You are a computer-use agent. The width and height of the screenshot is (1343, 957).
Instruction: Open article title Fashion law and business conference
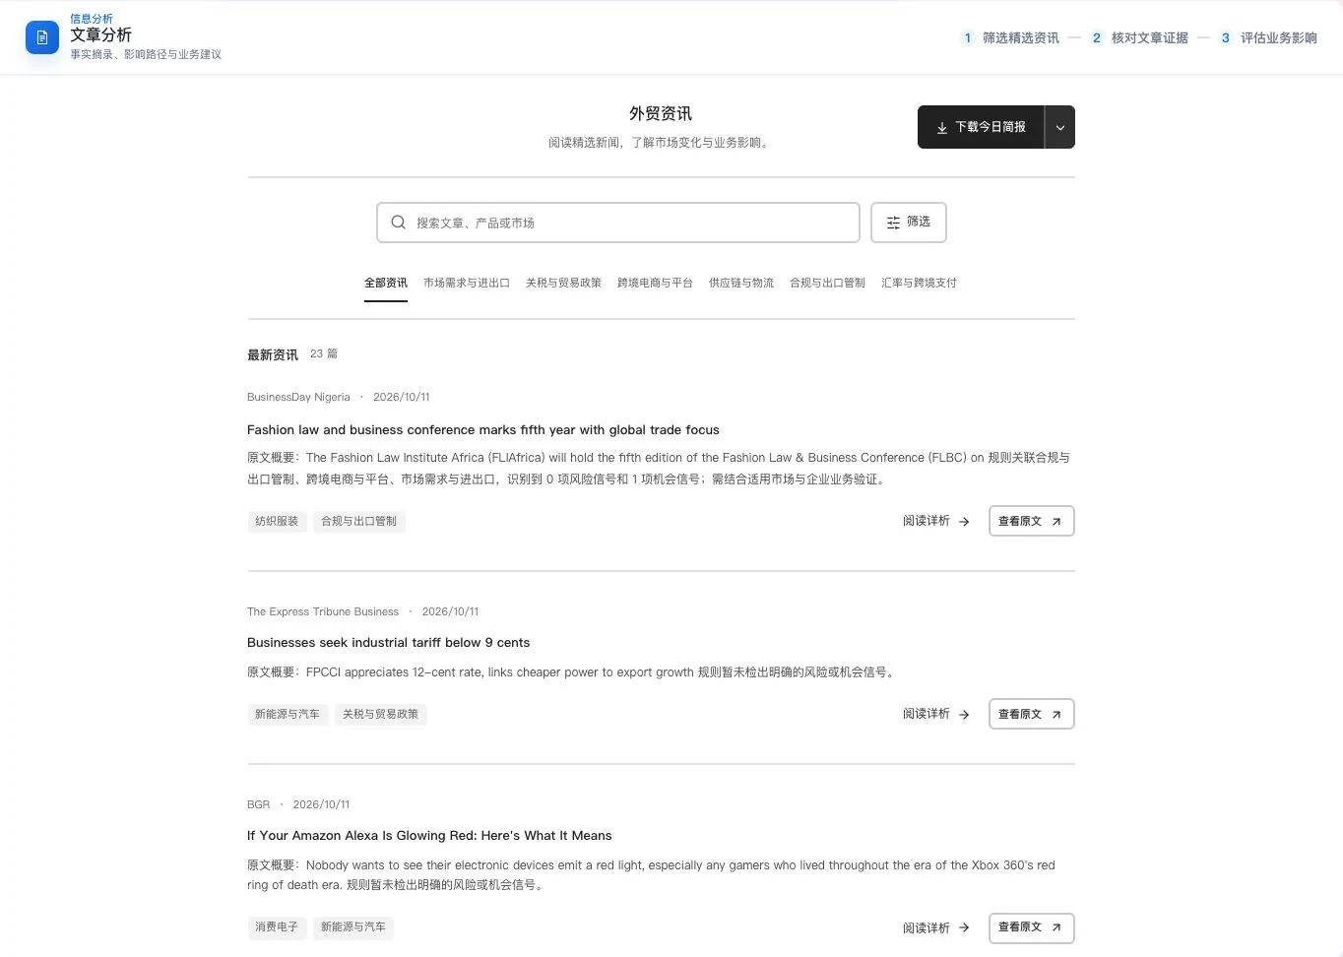click(482, 430)
